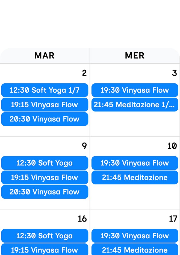Click the truncated 21:45 Meditazione 1/... event
The height and width of the screenshot is (255, 180).
point(135,105)
